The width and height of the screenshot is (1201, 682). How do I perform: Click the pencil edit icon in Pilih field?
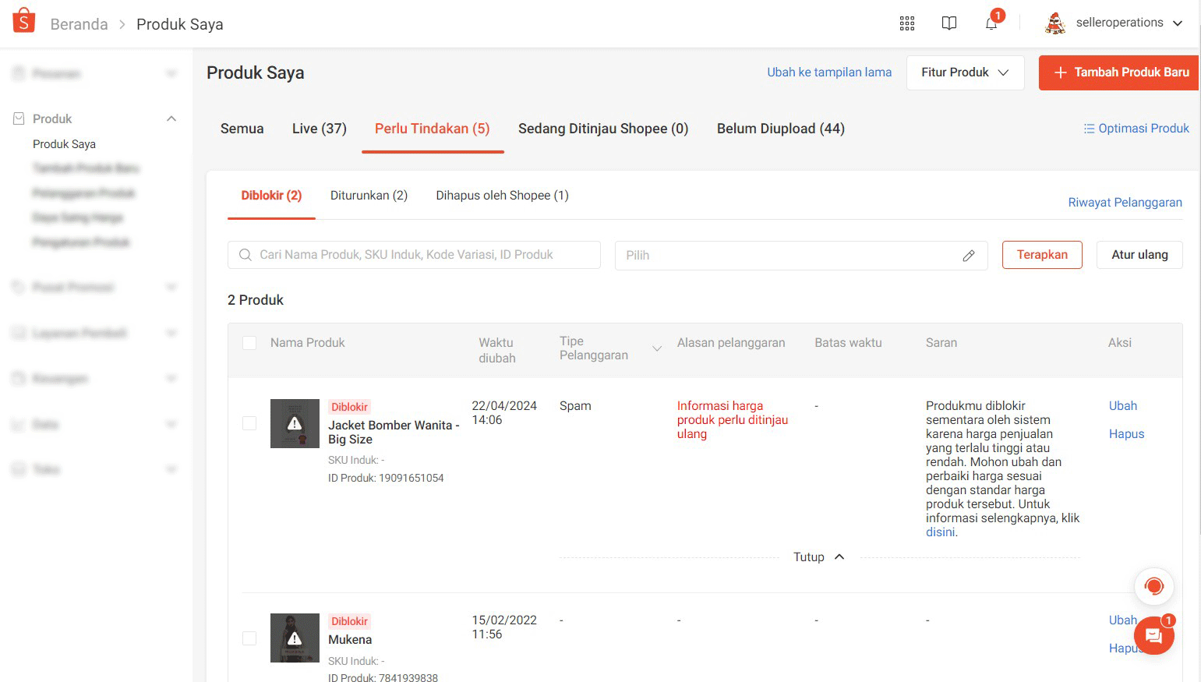pos(968,256)
